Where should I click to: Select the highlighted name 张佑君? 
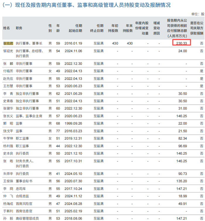coord(8,43)
